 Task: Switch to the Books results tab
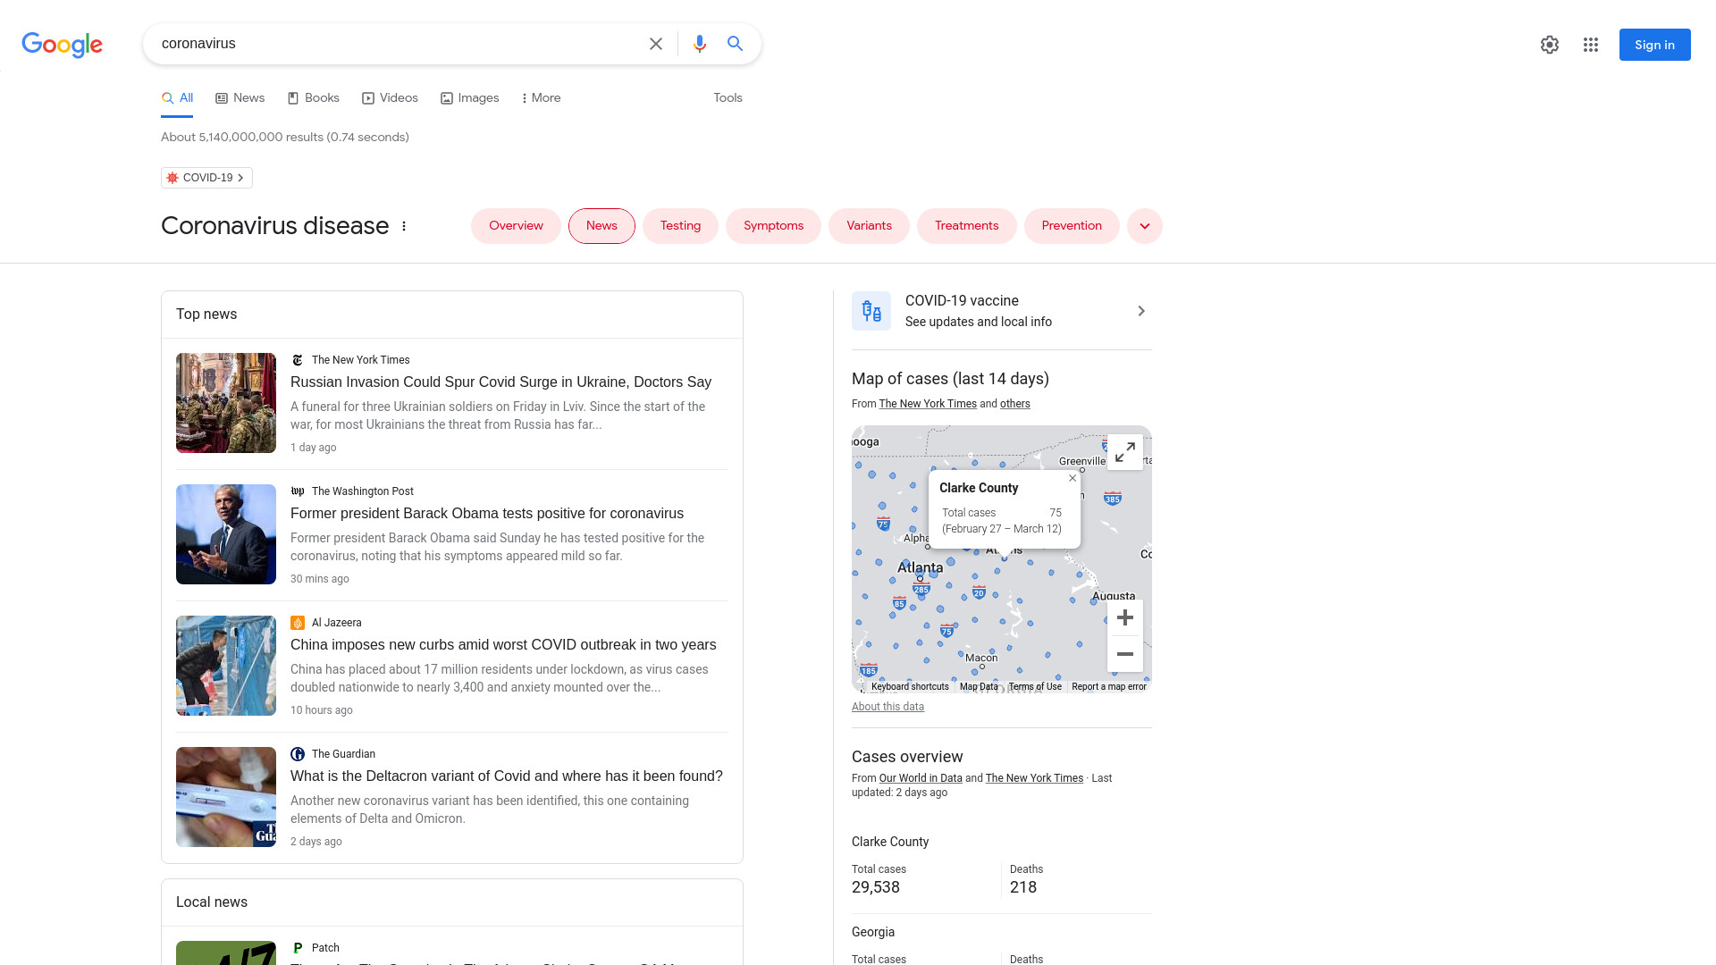(313, 98)
